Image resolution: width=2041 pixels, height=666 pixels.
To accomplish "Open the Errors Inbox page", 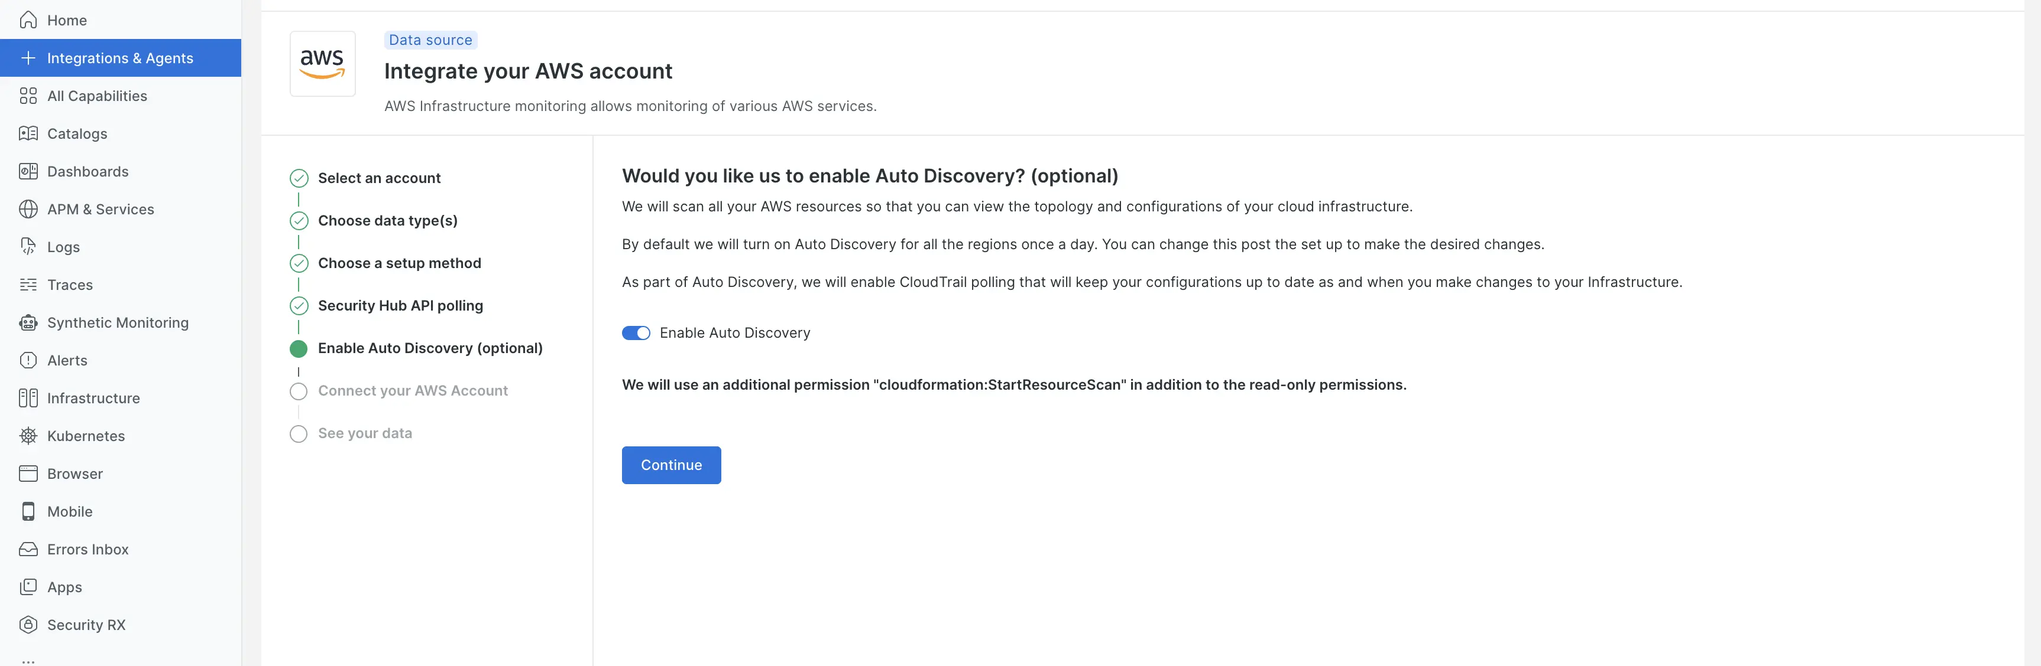I will [121, 549].
